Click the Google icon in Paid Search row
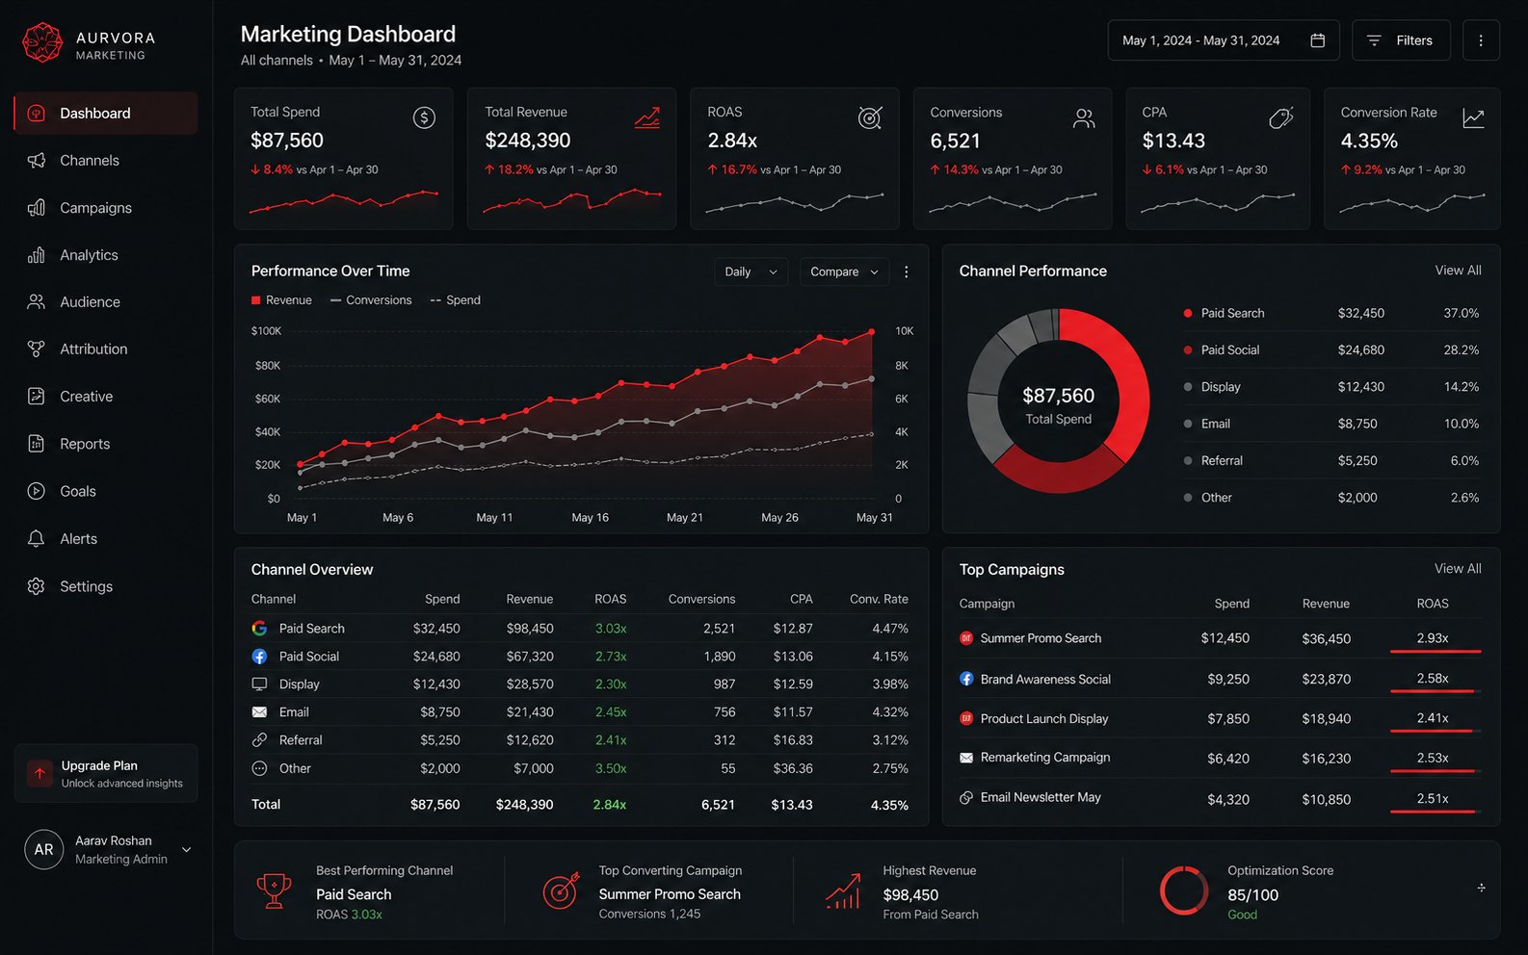This screenshot has height=955, width=1528. [259, 629]
